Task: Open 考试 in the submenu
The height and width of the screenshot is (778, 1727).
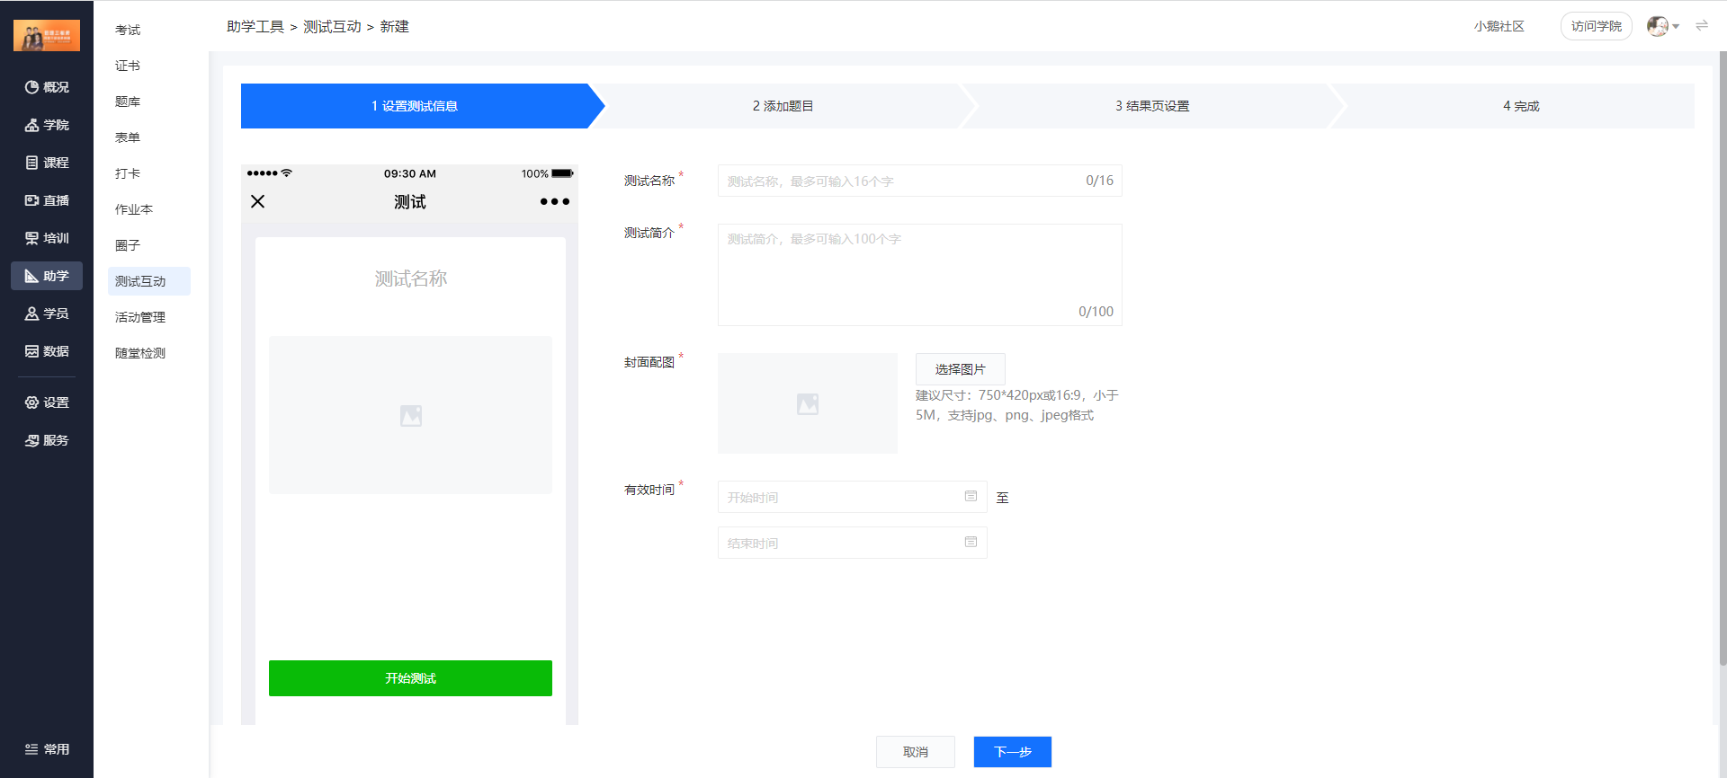Action: pyautogui.click(x=128, y=30)
